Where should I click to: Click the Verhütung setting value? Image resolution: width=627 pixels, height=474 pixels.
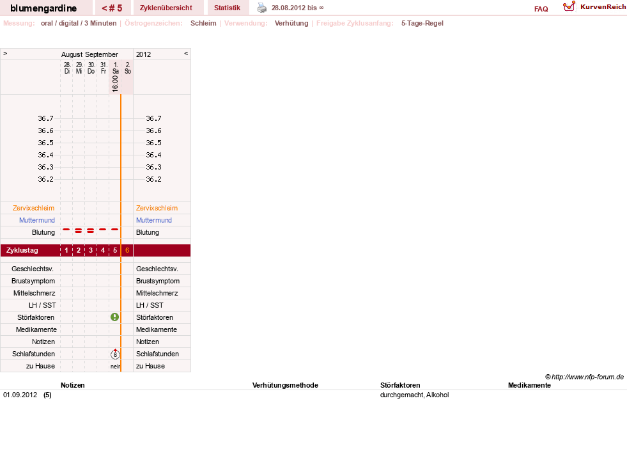click(x=291, y=23)
